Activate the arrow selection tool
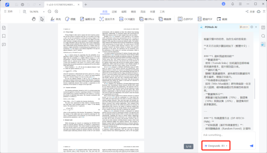Image resolution: width=267 pixels, height=153 pixels. coord(42,19)
